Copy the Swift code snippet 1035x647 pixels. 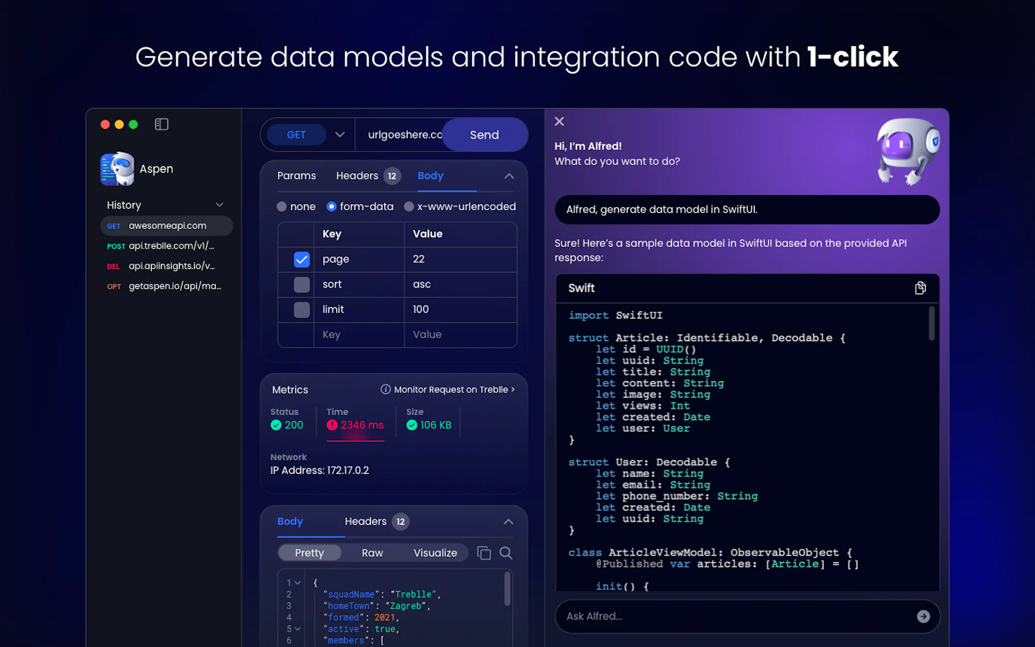point(920,288)
